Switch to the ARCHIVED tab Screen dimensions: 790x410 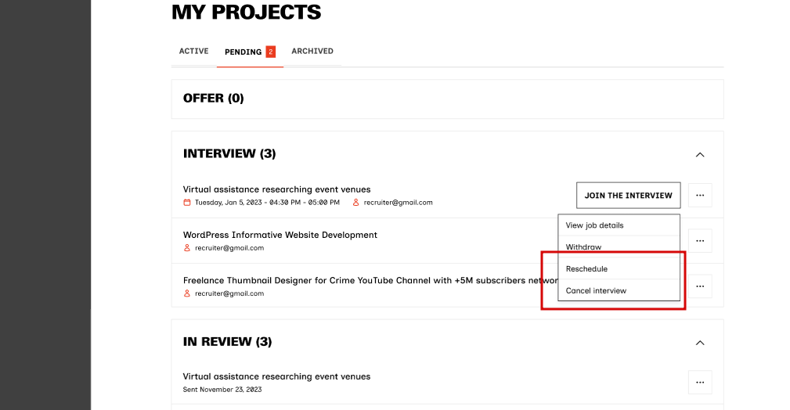tap(312, 52)
